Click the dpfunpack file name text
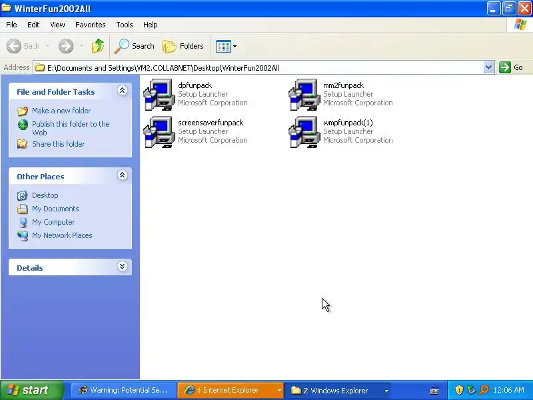Image resolution: width=533 pixels, height=400 pixels. pyautogui.click(x=195, y=85)
